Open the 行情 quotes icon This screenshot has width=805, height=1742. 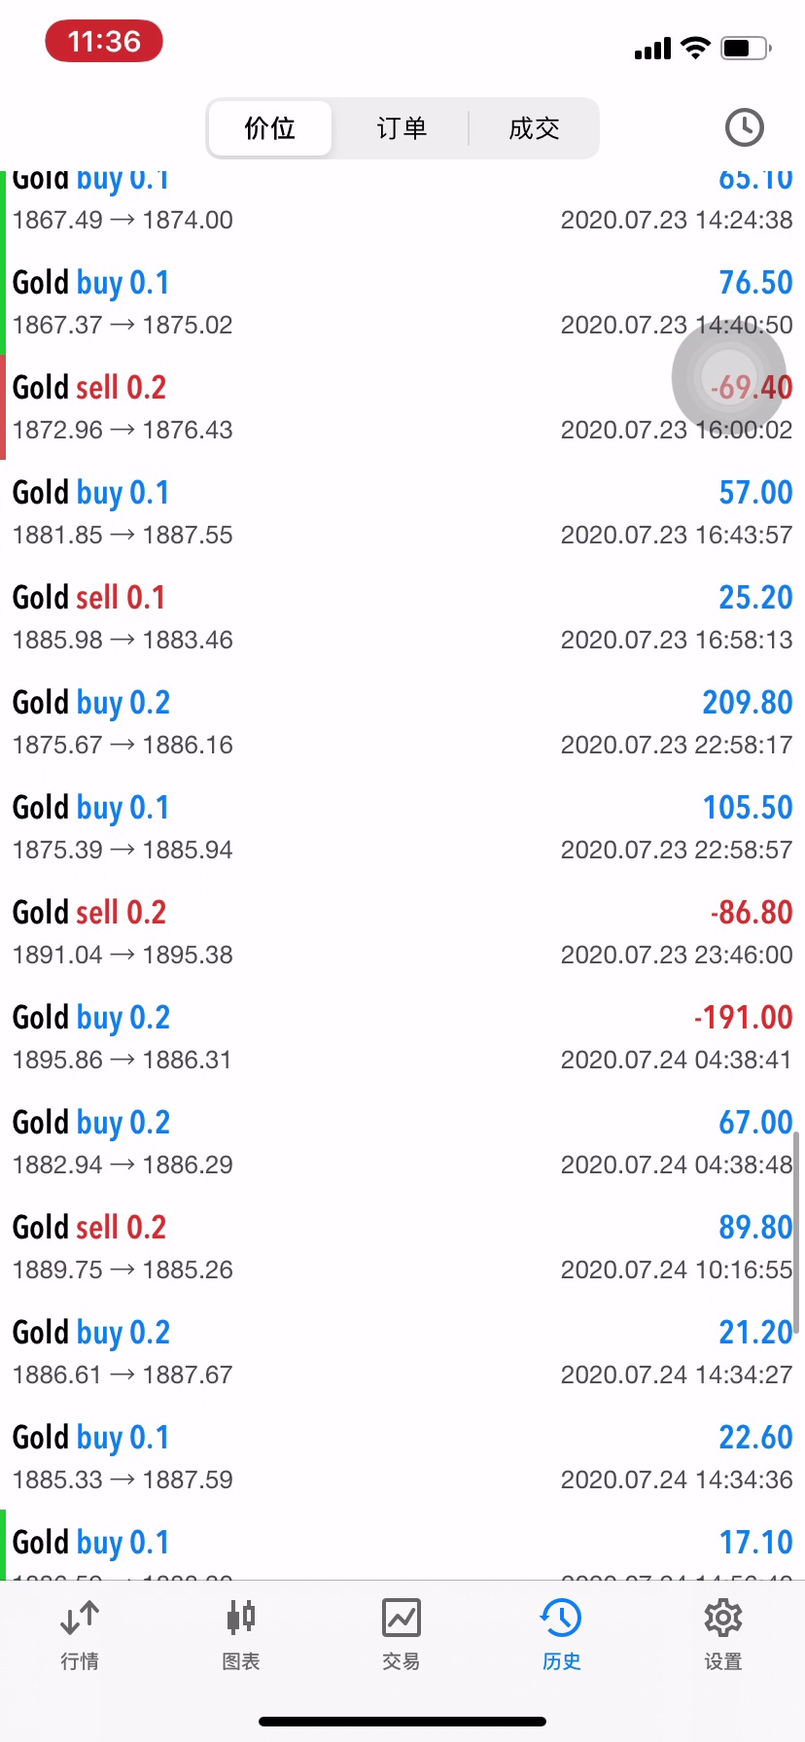coord(80,1634)
